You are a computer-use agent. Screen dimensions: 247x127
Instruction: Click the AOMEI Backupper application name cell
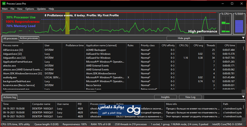pos(96,50)
